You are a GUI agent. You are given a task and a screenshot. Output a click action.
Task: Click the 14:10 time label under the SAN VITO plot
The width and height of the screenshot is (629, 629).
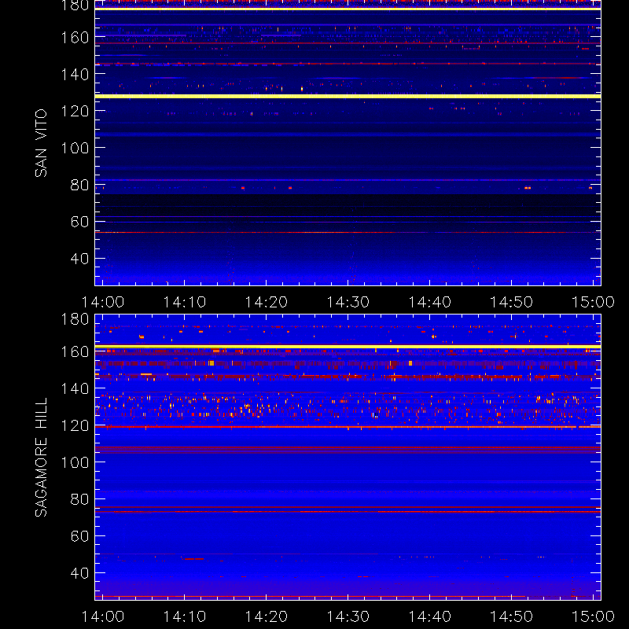[185, 302]
